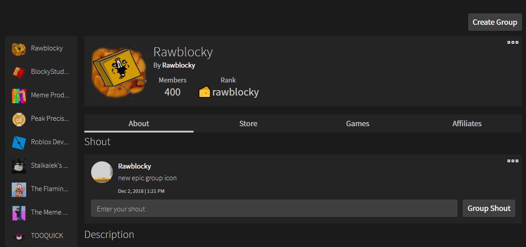Open The Flamin... group icon
The image size is (526, 247).
tap(19, 189)
